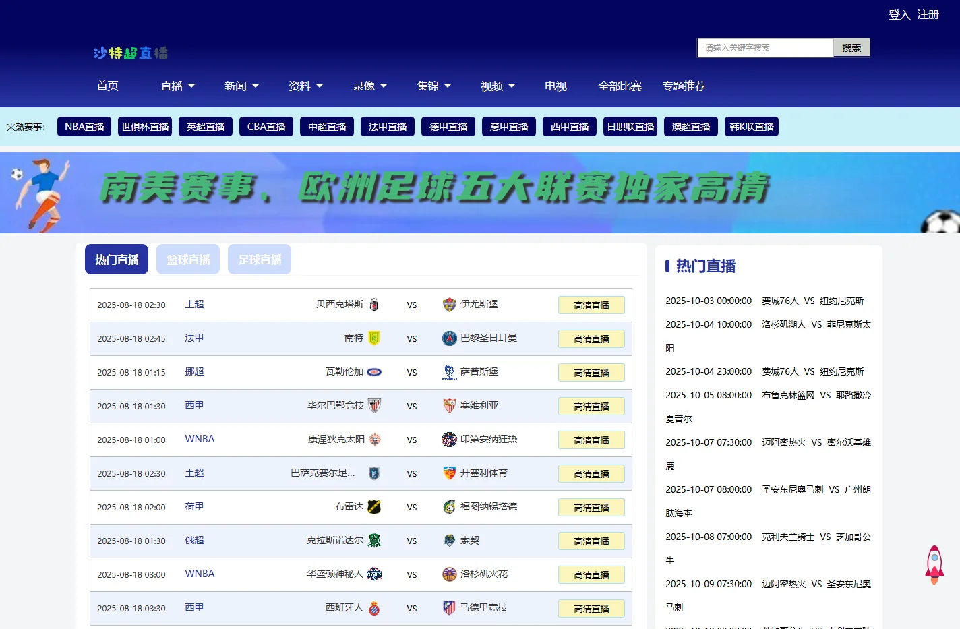The image size is (960, 629).
Task: Click 高清直播 for 南特 vs 巴黎圣日耳曼
Action: pyautogui.click(x=591, y=339)
